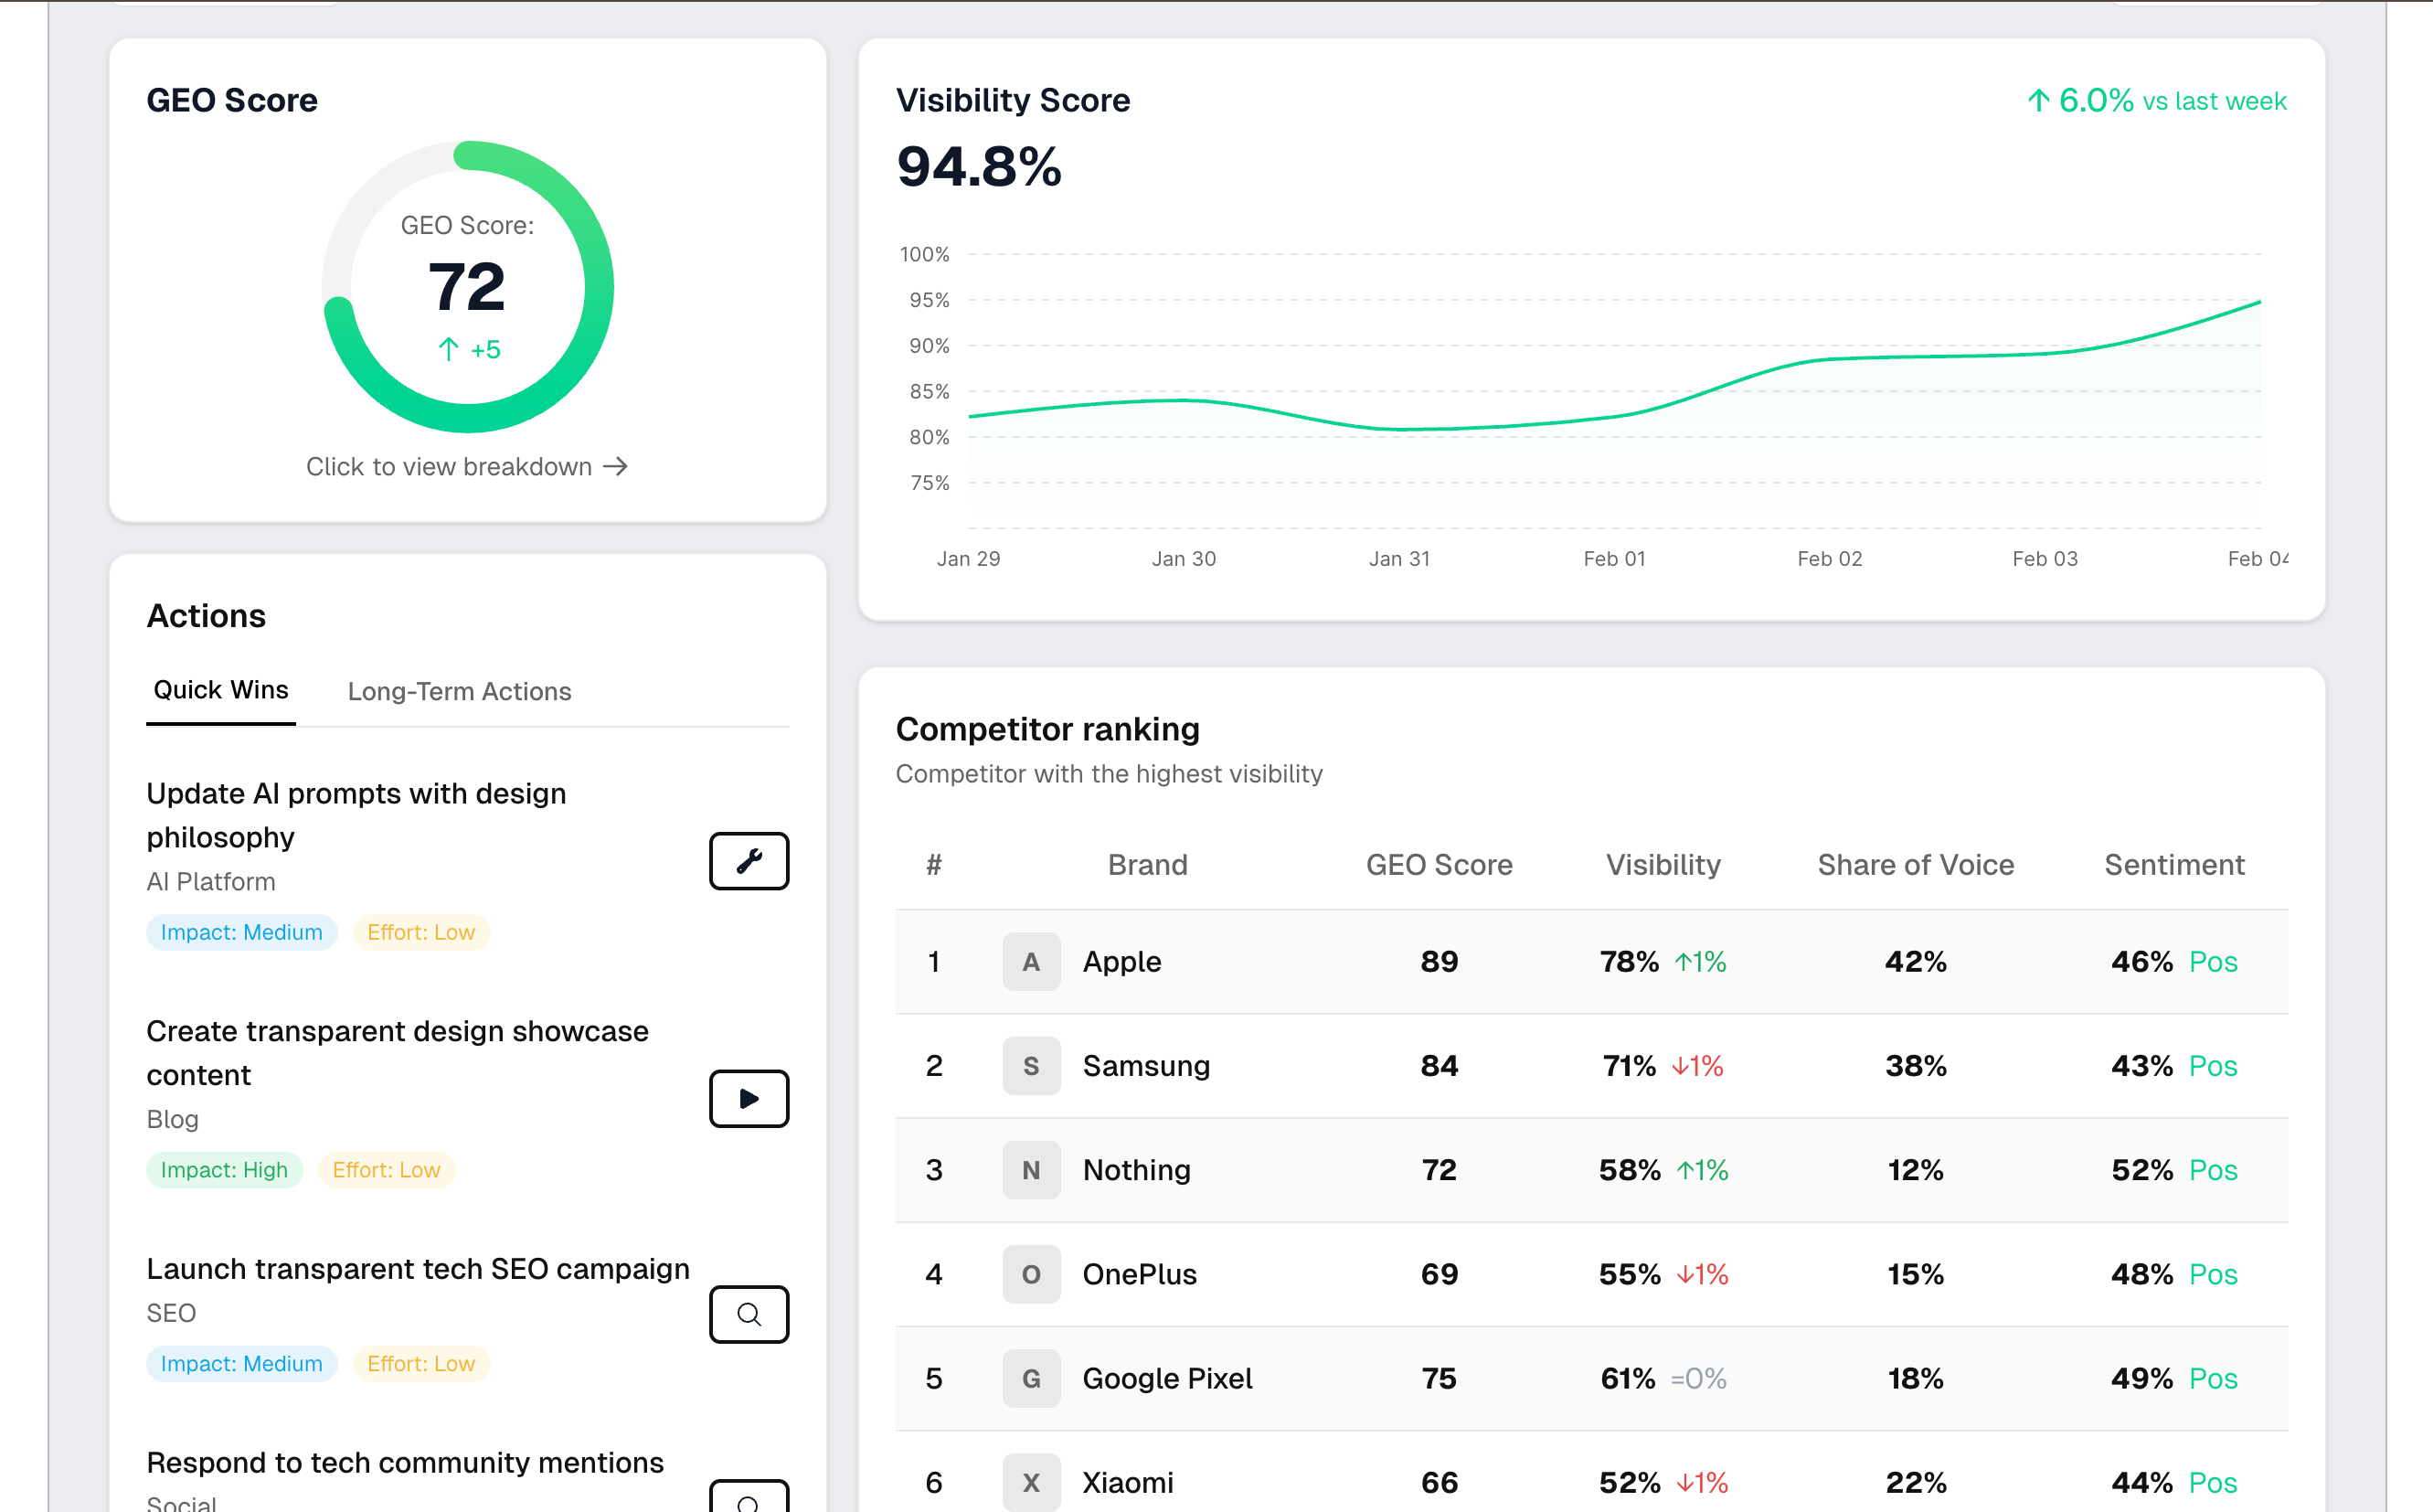
Task: Click the OnePlus brand letter avatar
Action: (1031, 1273)
